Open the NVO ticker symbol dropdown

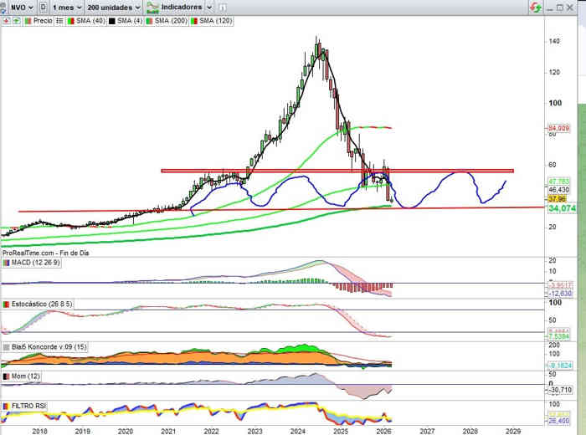coord(18,7)
